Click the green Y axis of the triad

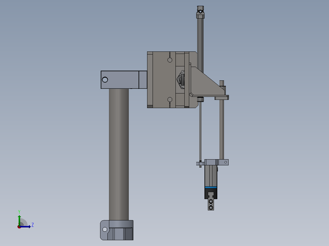(x=19, y=220)
